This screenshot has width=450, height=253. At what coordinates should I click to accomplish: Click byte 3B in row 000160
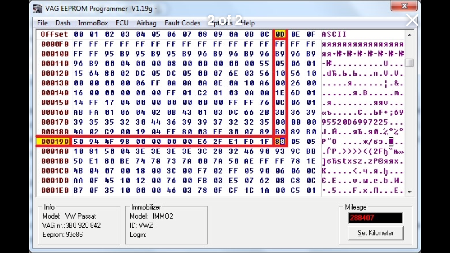click(x=280, y=112)
